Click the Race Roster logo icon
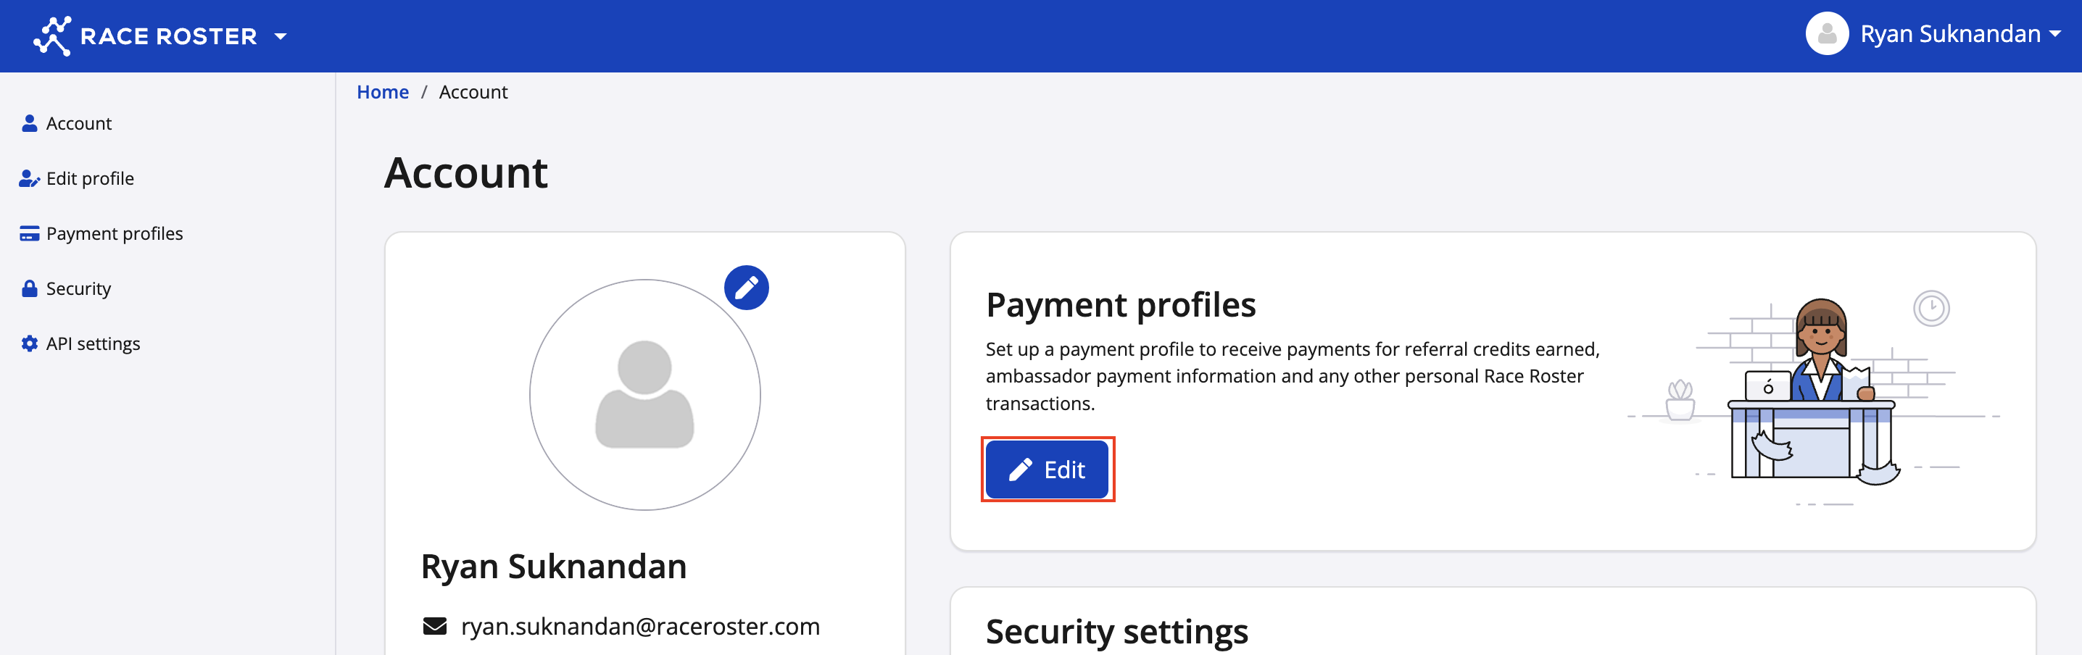2082x655 pixels. coord(52,36)
